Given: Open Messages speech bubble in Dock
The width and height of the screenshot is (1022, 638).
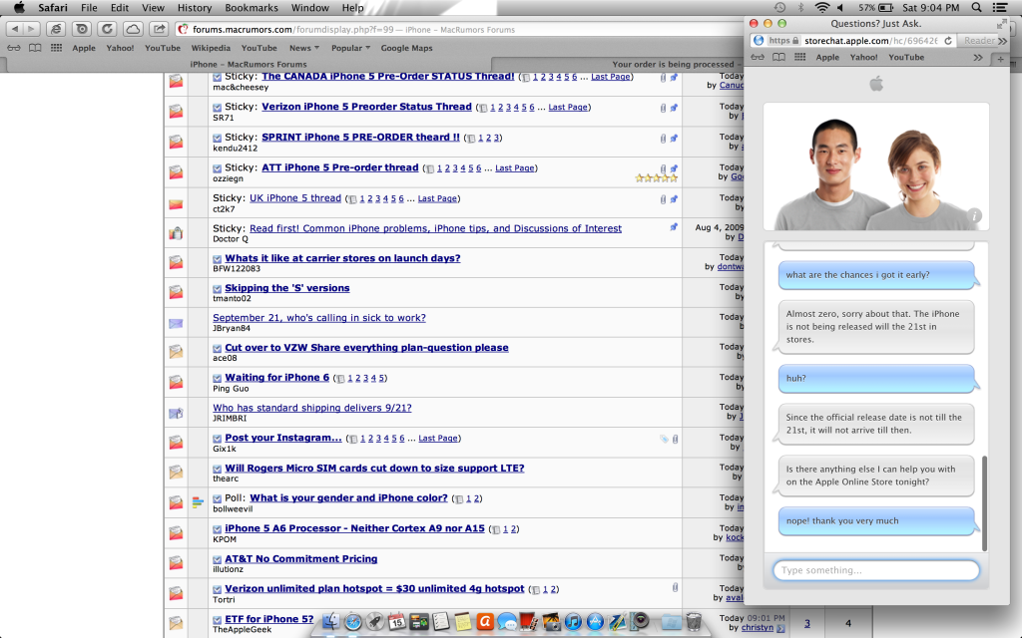Looking at the screenshot, I should (506, 621).
